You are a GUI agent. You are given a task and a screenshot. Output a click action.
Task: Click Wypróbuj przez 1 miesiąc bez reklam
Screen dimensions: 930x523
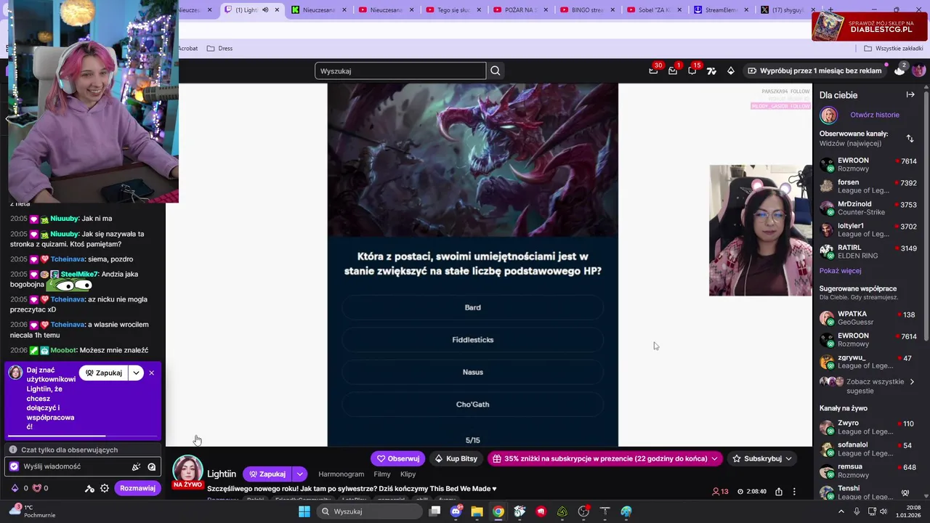814,70
